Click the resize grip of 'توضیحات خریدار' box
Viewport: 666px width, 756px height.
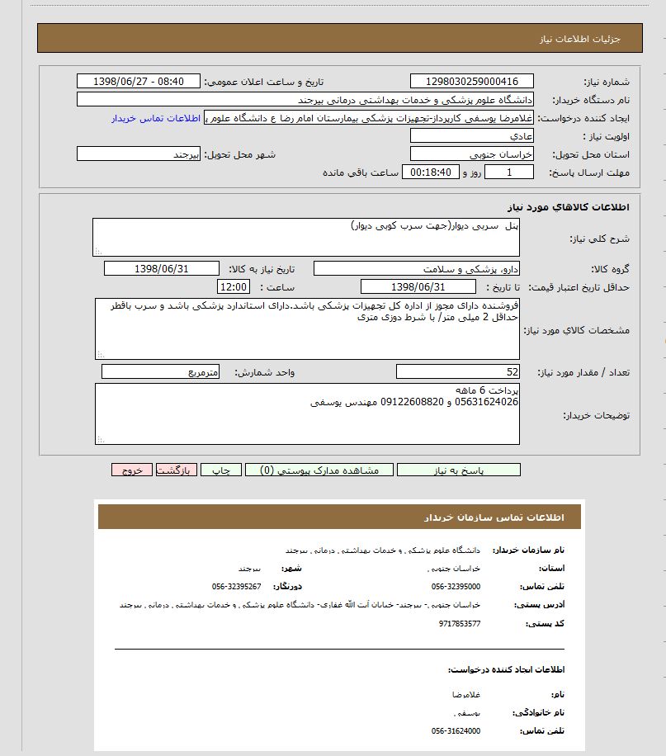pyautogui.click(x=99, y=440)
